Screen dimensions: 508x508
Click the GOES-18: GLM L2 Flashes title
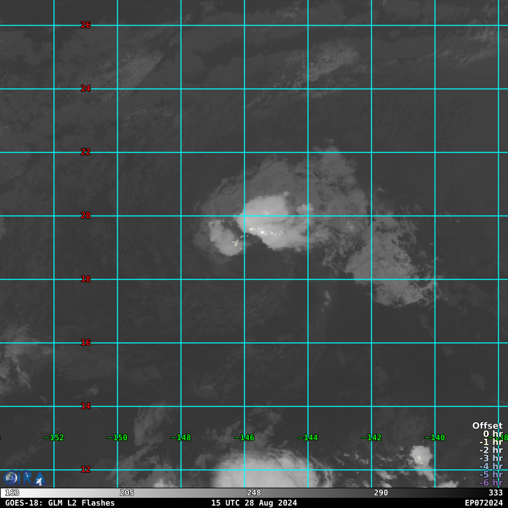coord(60,503)
